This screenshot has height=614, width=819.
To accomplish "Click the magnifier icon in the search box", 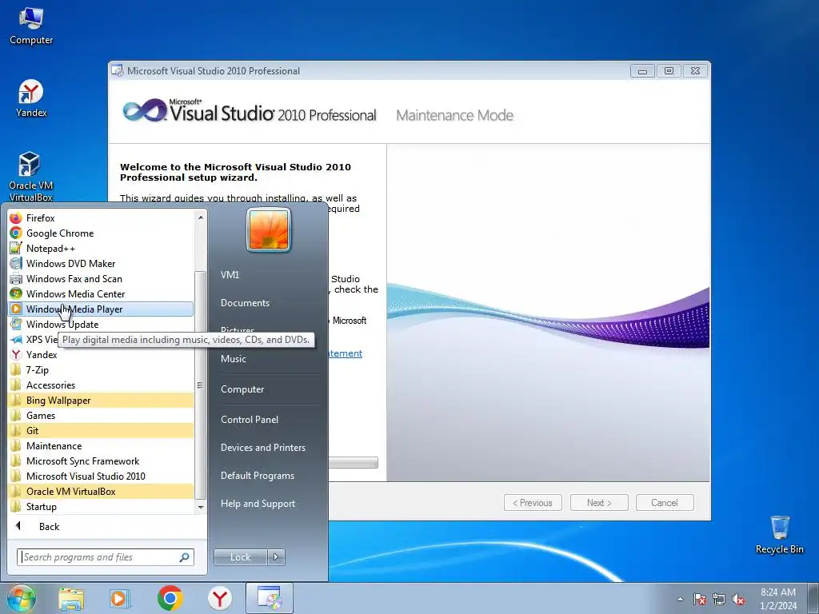I will coord(185,557).
